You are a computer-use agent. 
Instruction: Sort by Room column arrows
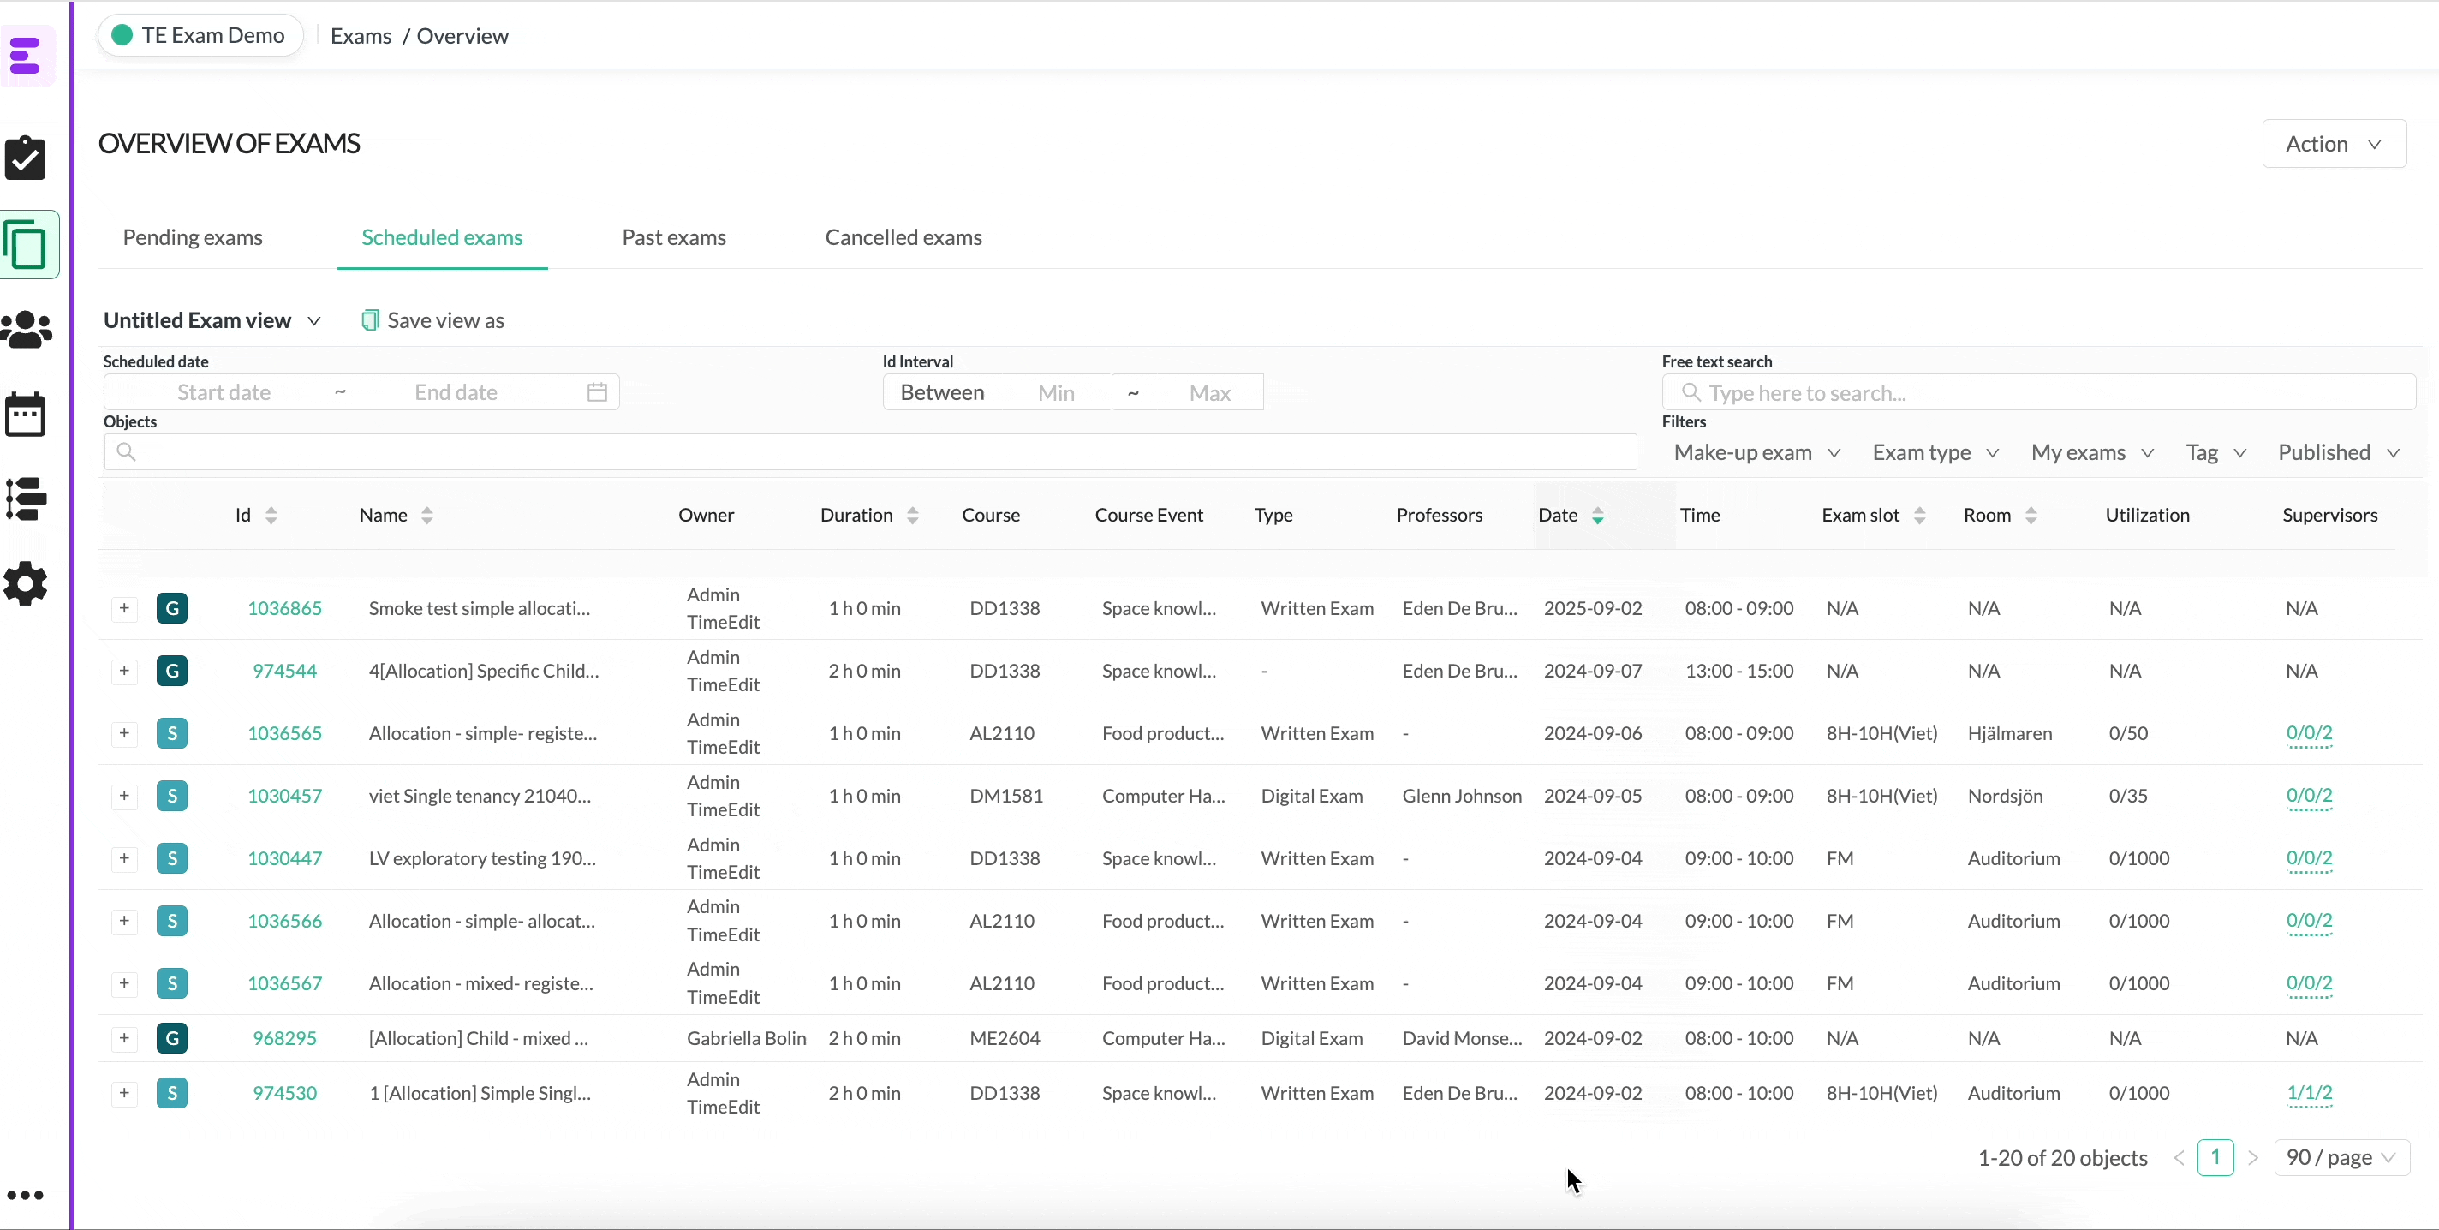pyautogui.click(x=2031, y=515)
